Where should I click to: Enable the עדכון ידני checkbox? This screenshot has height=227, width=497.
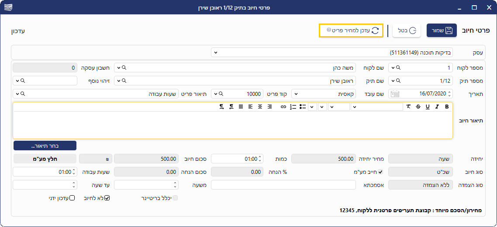[72, 198]
